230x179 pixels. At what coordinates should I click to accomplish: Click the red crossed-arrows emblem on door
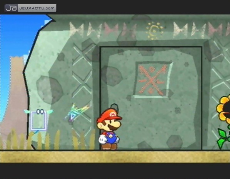153,80
